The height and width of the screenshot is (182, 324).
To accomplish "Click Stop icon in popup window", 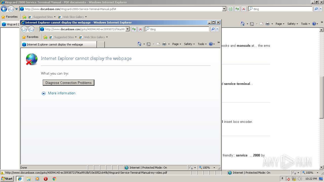I will pyautogui.click(x=140, y=29).
